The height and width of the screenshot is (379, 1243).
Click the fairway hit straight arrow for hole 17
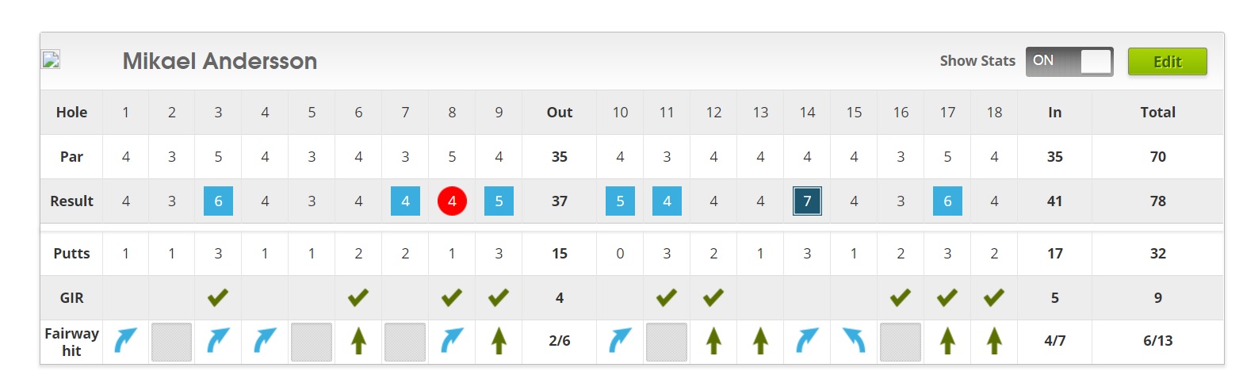pyautogui.click(x=947, y=342)
